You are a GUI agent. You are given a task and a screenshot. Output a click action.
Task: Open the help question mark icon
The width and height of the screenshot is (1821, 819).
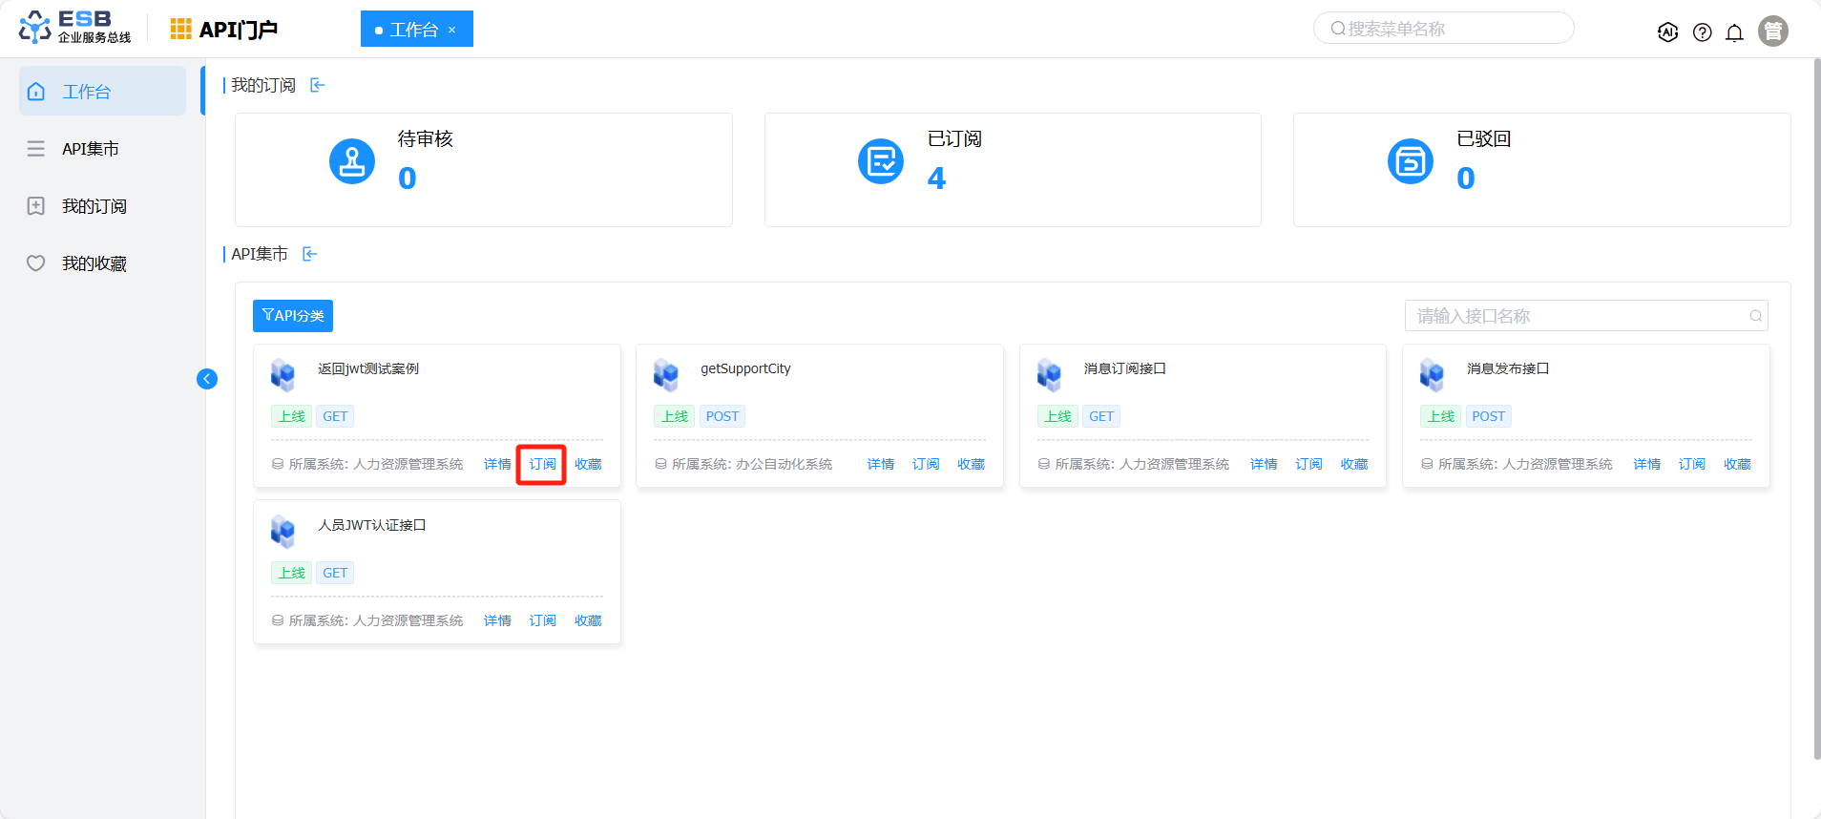pos(1702,32)
